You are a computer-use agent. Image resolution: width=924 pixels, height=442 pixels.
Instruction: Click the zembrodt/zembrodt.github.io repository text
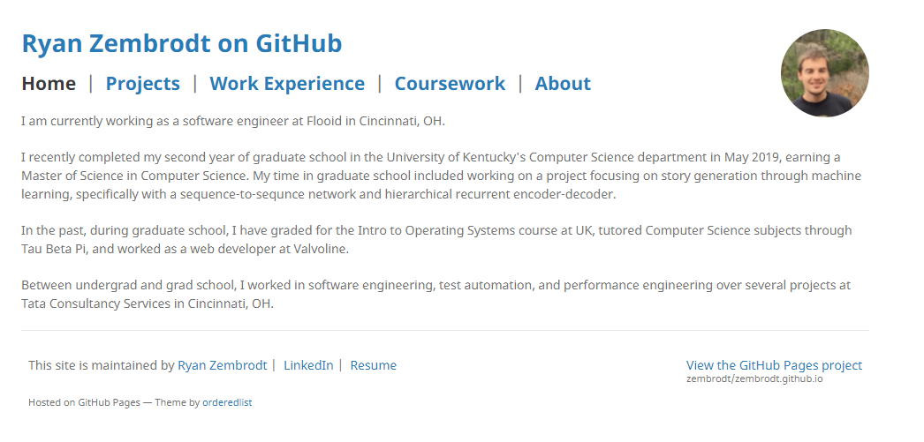click(754, 378)
